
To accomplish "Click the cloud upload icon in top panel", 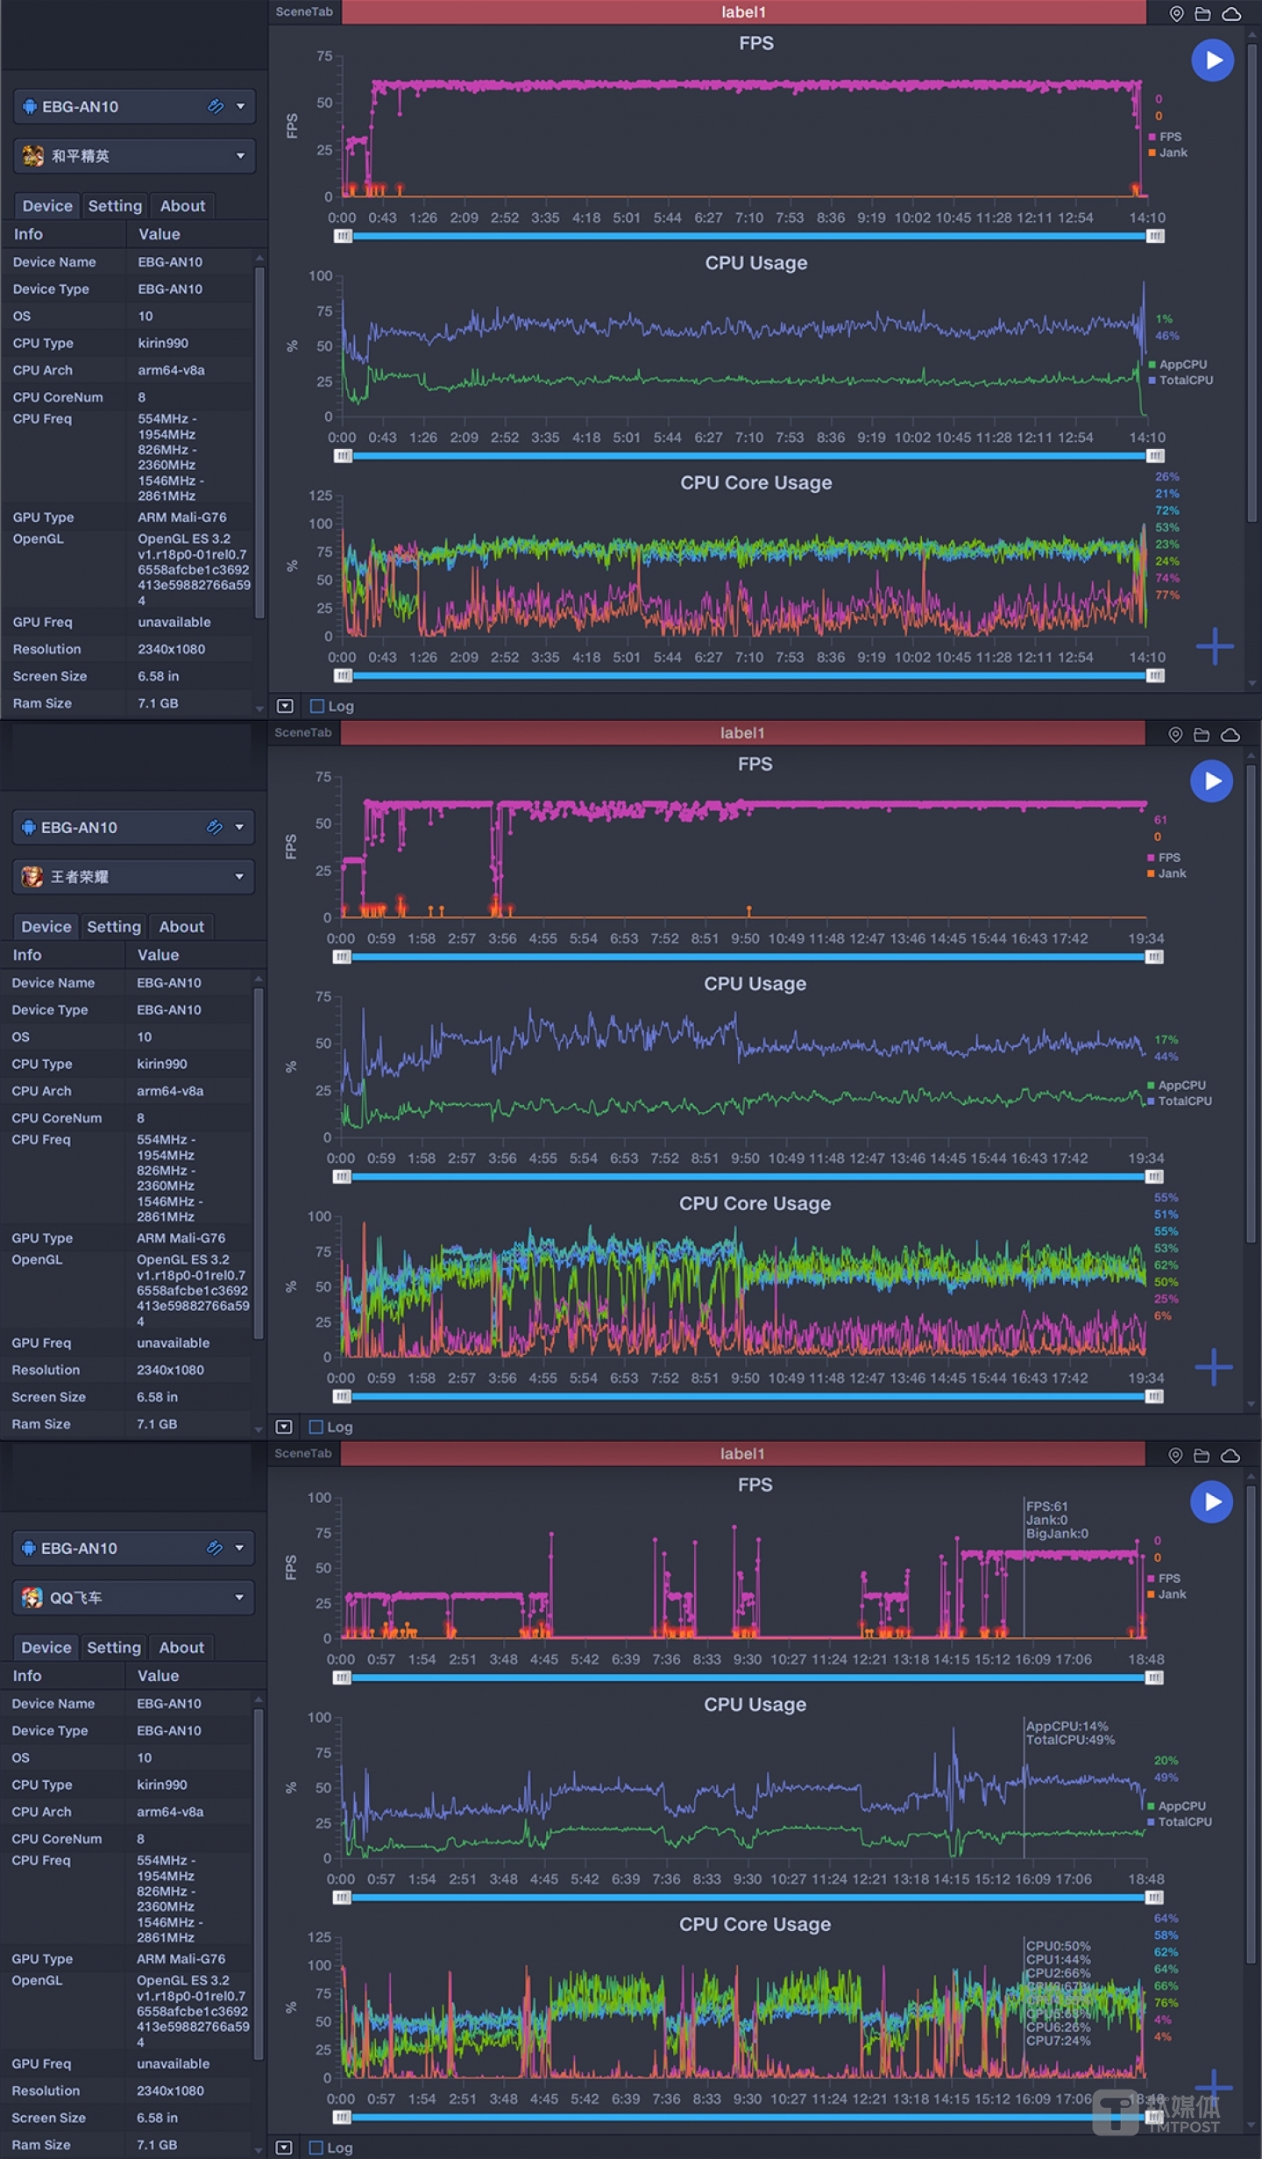I will point(1231,13).
